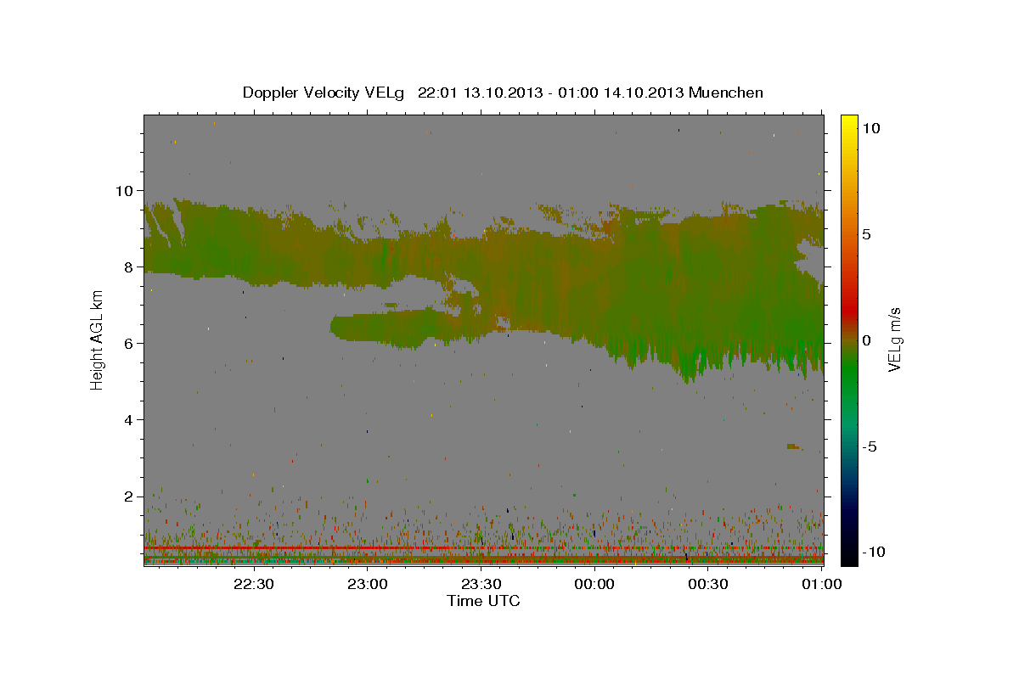The height and width of the screenshot is (679, 1019).
Task: Click the 01:00 time tick label
Action: coord(821,585)
